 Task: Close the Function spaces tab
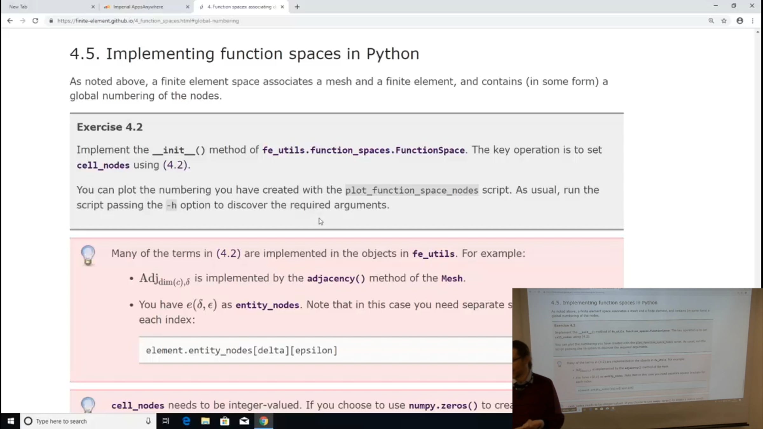tap(282, 7)
